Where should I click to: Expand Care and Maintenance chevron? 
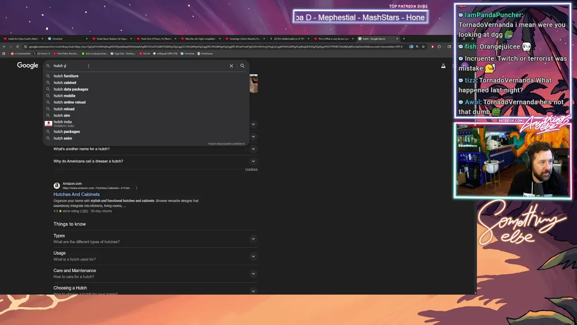[253, 274]
